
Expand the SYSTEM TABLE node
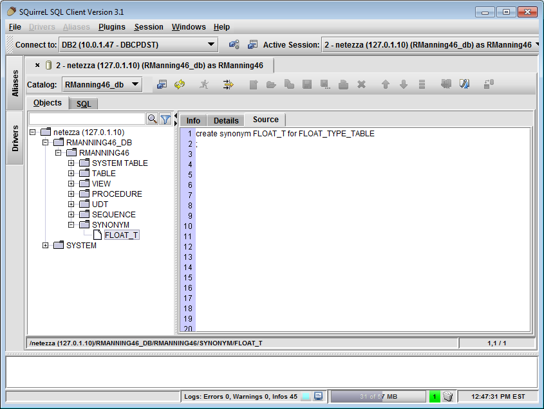(71, 163)
